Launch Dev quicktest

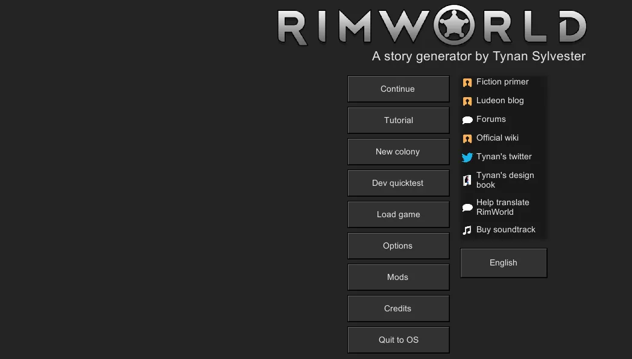[398, 183]
